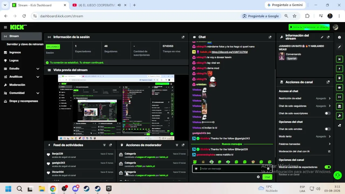Filter the Acciones de moderador list
The image size is (345, 194).
tap(177, 145)
